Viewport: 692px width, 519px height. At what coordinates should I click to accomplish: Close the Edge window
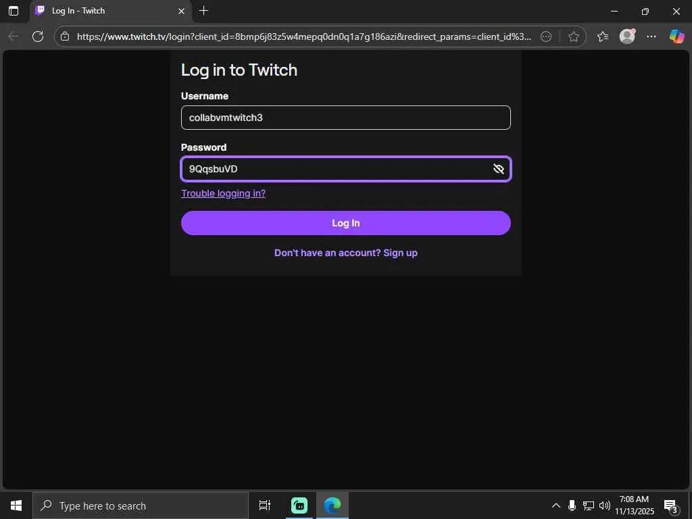click(676, 11)
